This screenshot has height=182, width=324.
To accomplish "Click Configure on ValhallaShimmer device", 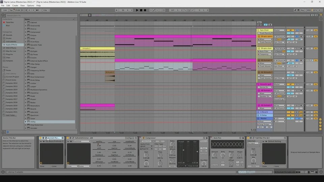I will click(x=130, y=138).
